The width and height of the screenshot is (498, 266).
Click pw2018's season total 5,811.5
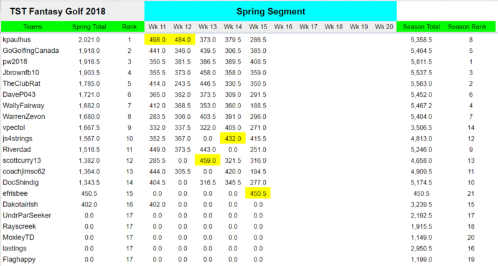click(x=421, y=61)
